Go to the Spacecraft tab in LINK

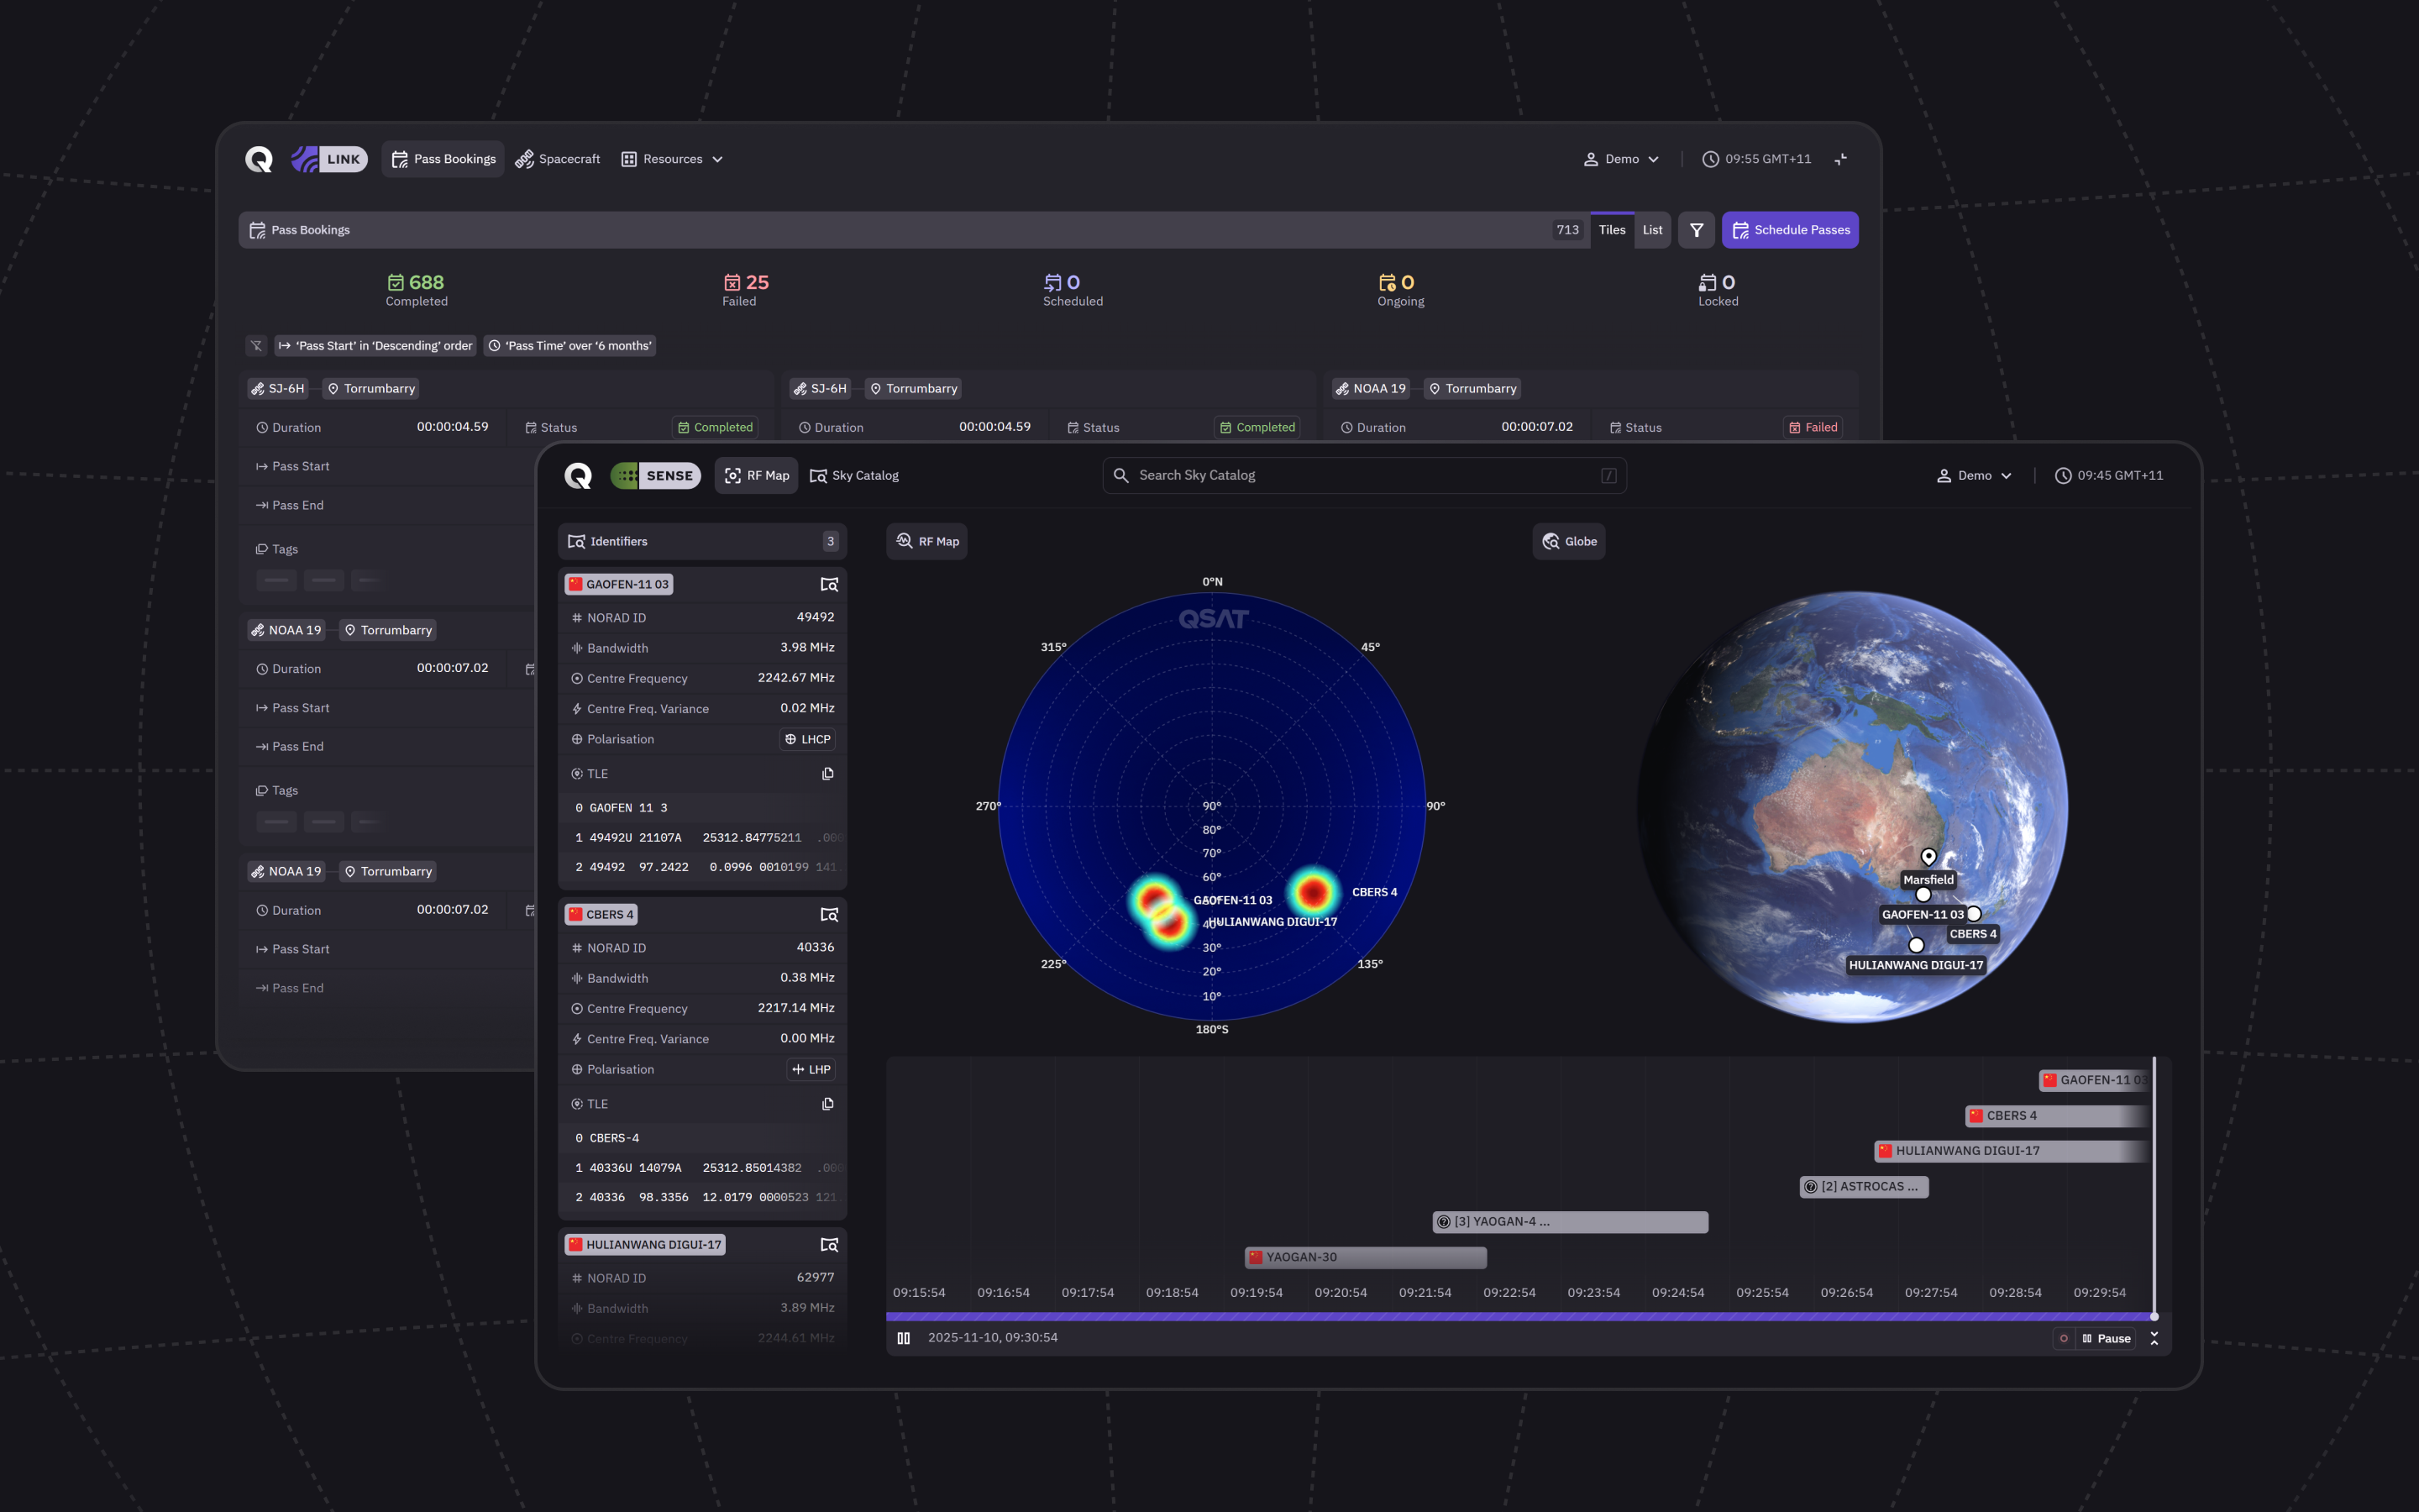coord(558,159)
